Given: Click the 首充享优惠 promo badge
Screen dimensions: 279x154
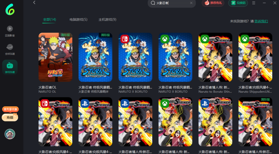Looking at the screenshot, I should tap(10, 109).
